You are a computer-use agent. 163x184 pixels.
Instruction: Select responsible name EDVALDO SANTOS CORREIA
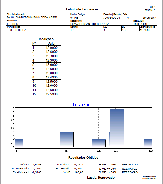click(x=90, y=24)
